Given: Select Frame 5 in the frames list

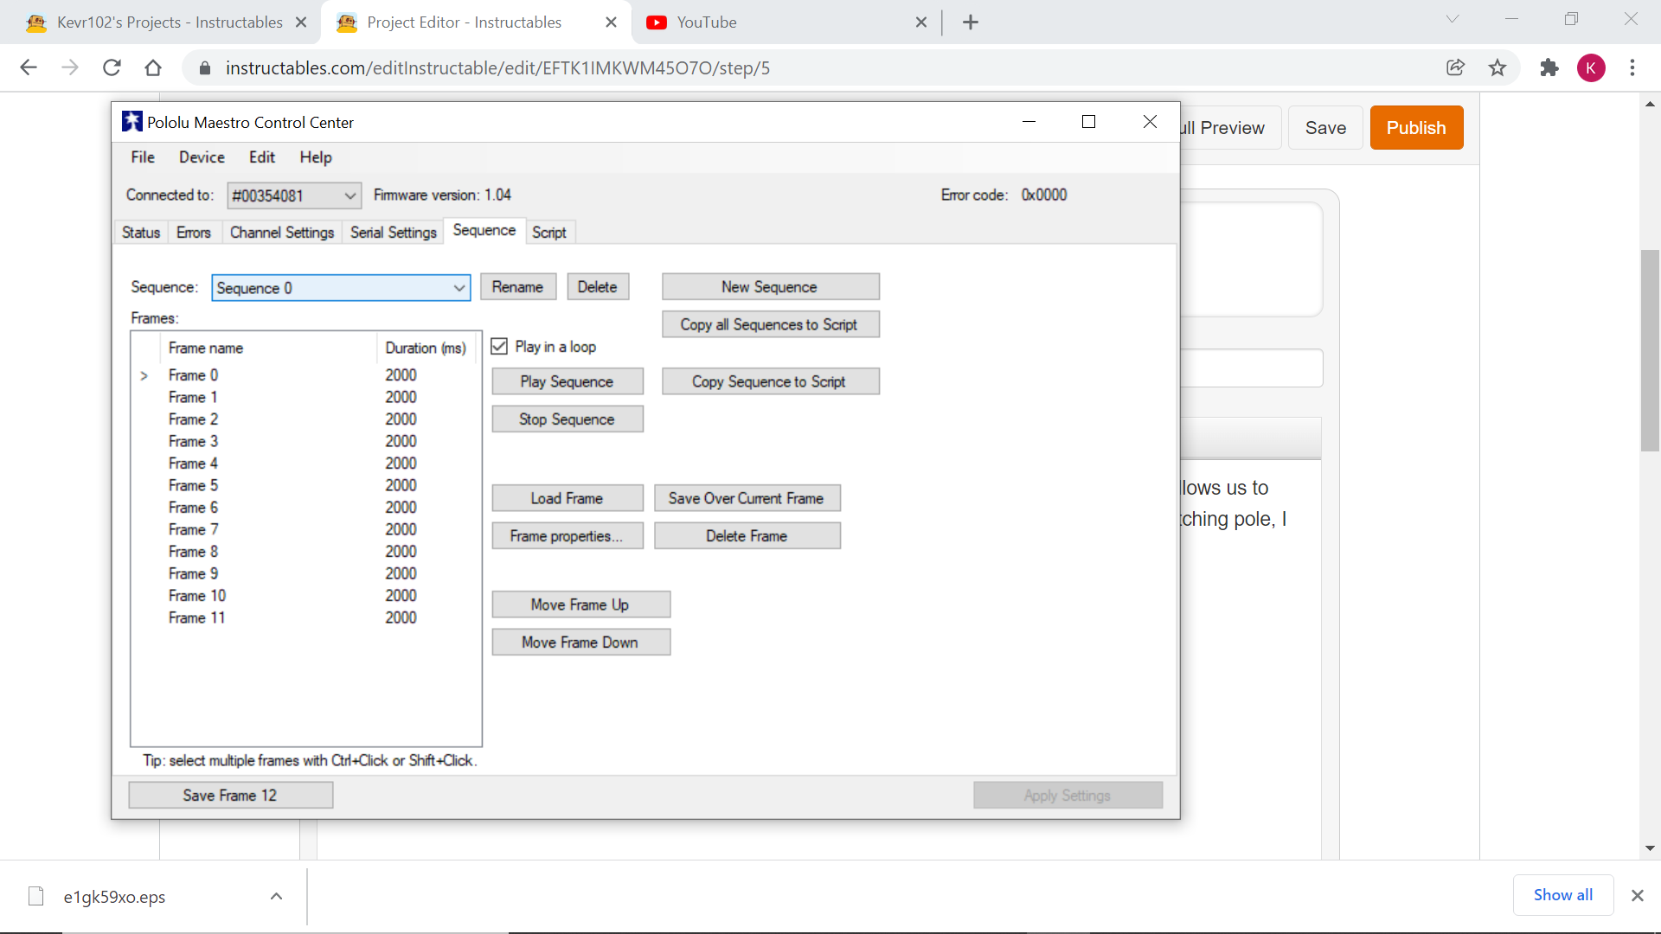Looking at the screenshot, I should coord(193,485).
